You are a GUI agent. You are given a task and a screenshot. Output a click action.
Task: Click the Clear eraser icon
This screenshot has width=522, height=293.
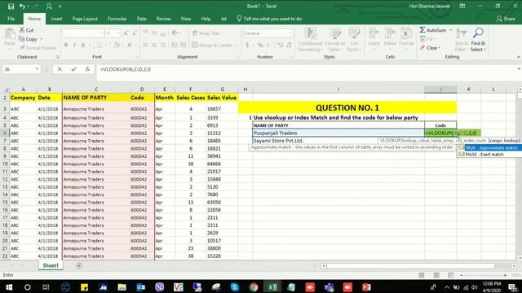[x=422, y=48]
